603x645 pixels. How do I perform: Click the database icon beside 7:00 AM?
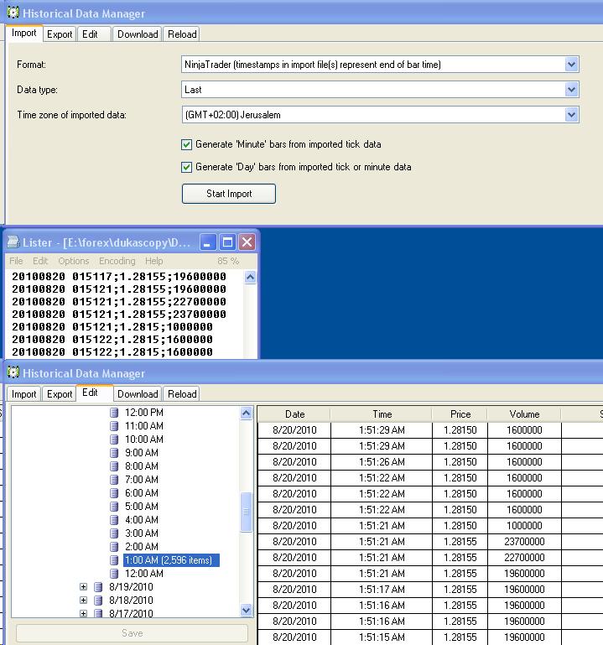click(114, 480)
